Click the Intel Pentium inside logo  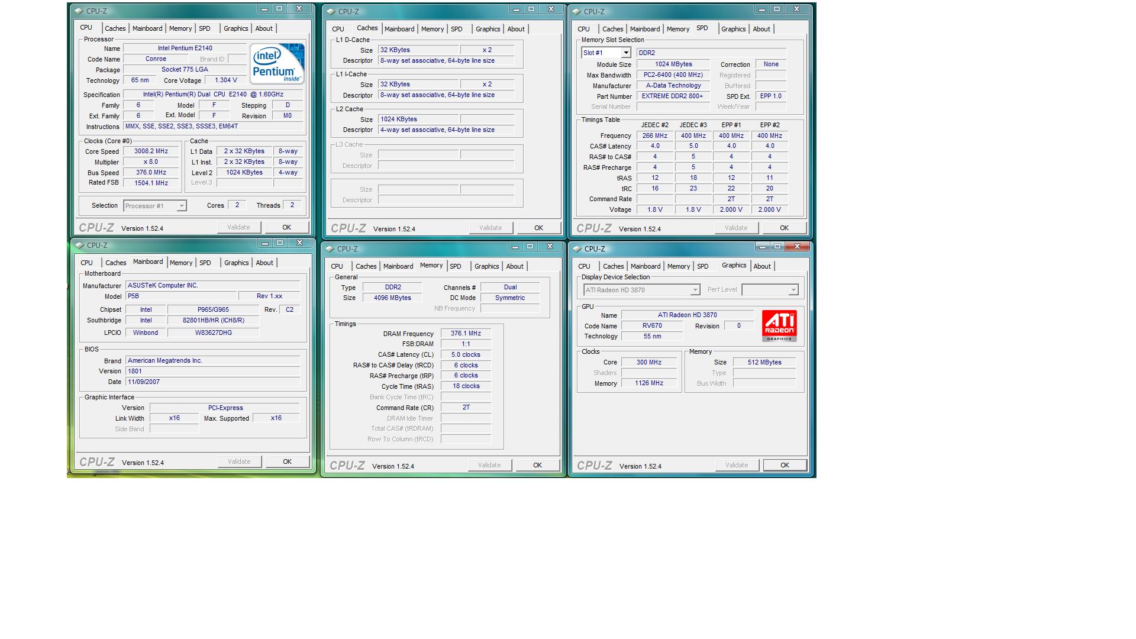tap(276, 63)
